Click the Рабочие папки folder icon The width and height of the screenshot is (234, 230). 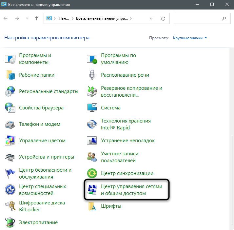coord(10,75)
